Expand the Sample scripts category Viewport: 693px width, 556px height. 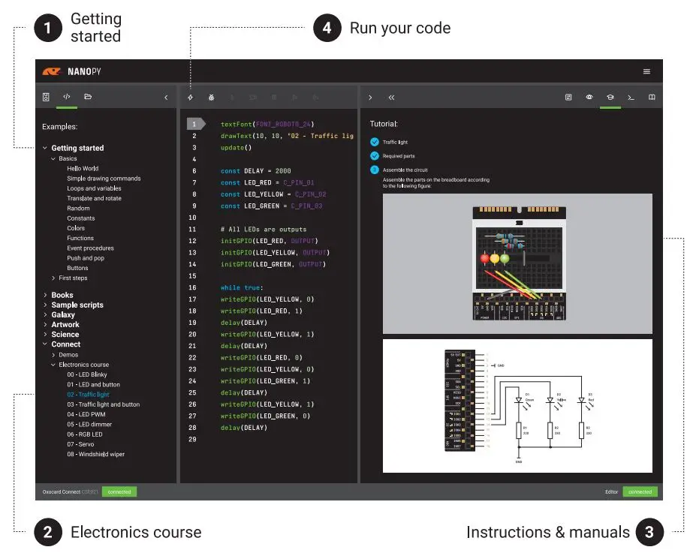pos(45,305)
